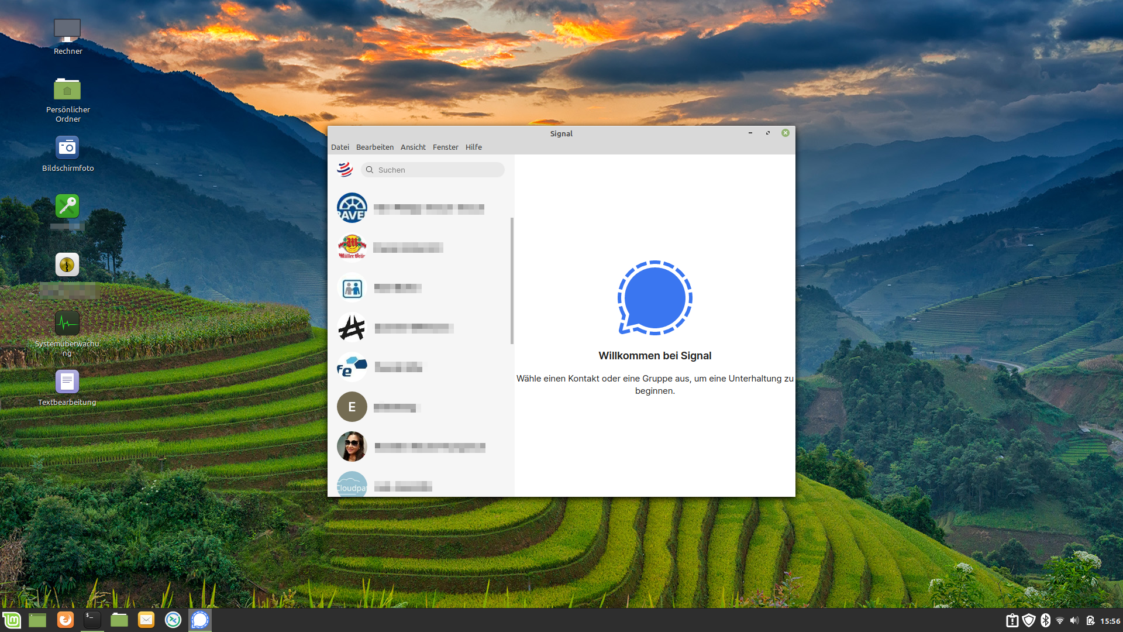1123x632 pixels.
Task: Open your Signal profile avatar
Action: (x=346, y=170)
